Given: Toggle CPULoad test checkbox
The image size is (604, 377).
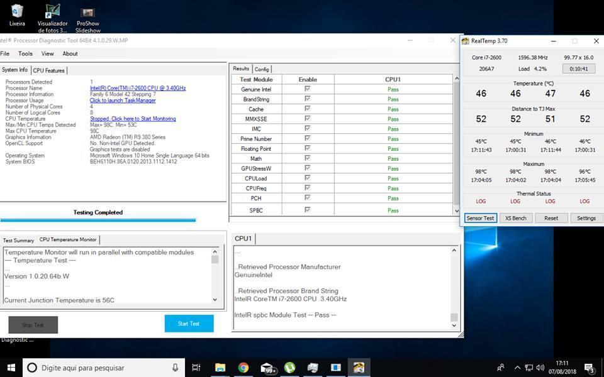Looking at the screenshot, I should click(x=308, y=178).
